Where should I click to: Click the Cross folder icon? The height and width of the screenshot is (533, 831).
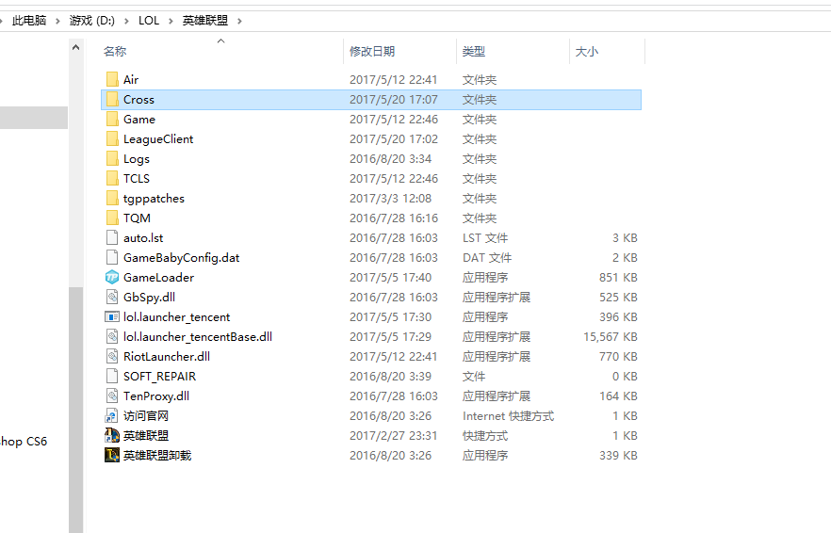[x=112, y=99]
